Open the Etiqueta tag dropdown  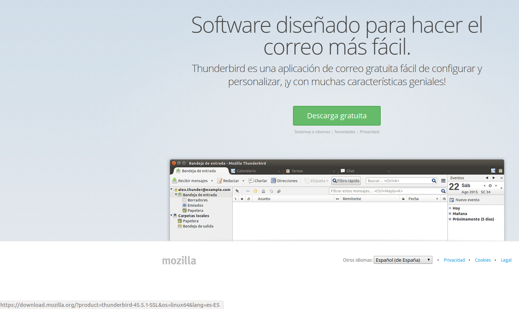[317, 181]
